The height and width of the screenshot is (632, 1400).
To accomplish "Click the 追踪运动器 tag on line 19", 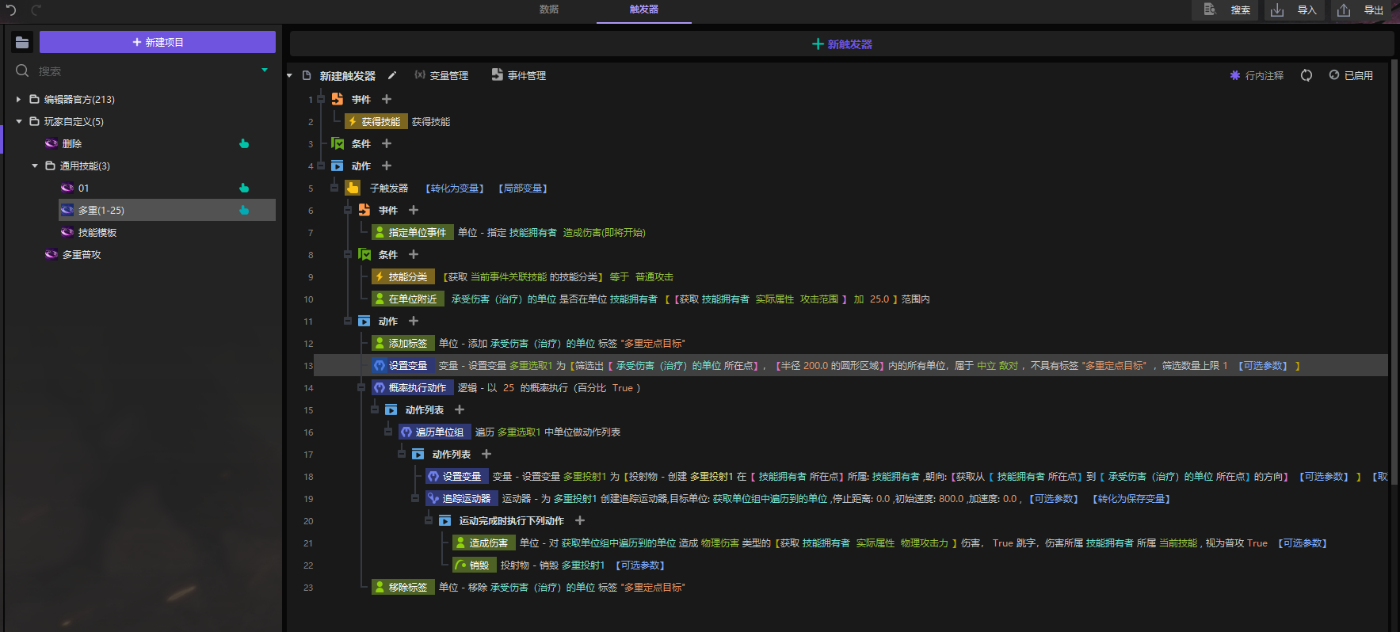I will click(x=461, y=498).
